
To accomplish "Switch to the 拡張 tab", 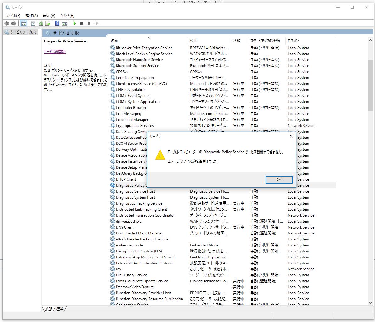I will point(49,309).
